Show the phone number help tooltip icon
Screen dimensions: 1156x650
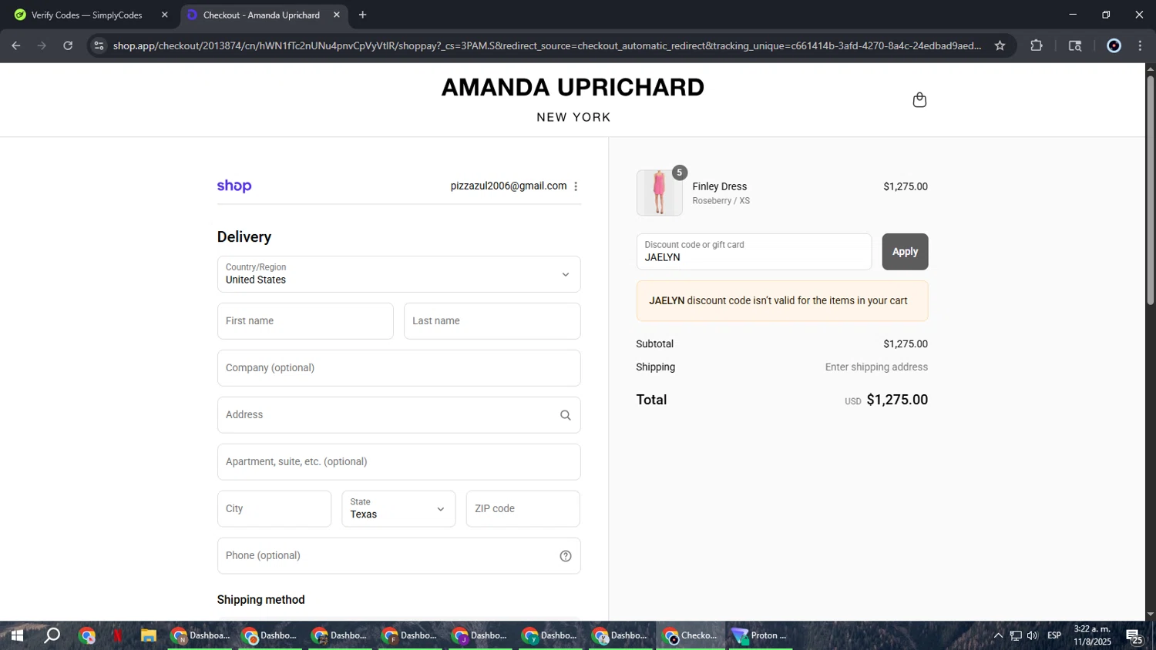click(x=566, y=556)
